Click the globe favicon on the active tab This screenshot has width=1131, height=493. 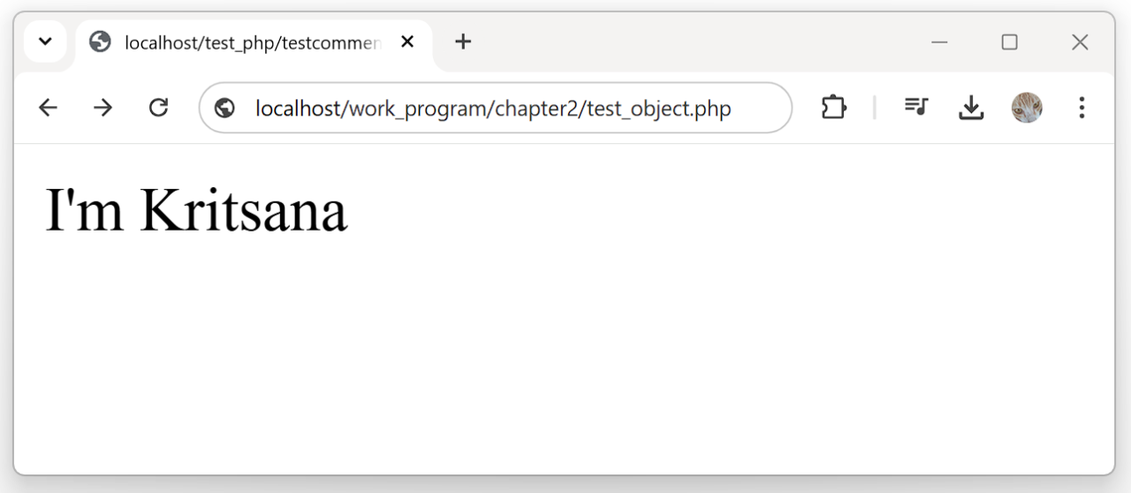[x=101, y=42]
